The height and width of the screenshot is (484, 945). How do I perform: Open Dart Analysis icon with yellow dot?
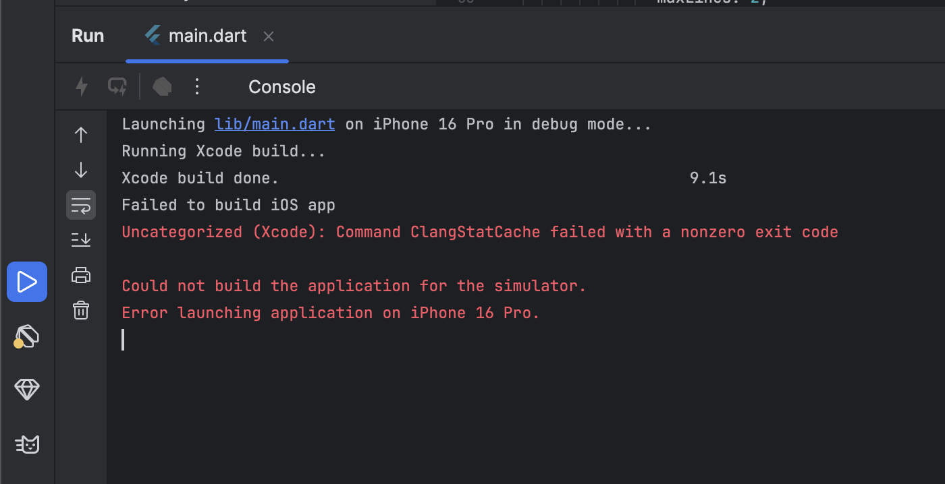coord(27,336)
